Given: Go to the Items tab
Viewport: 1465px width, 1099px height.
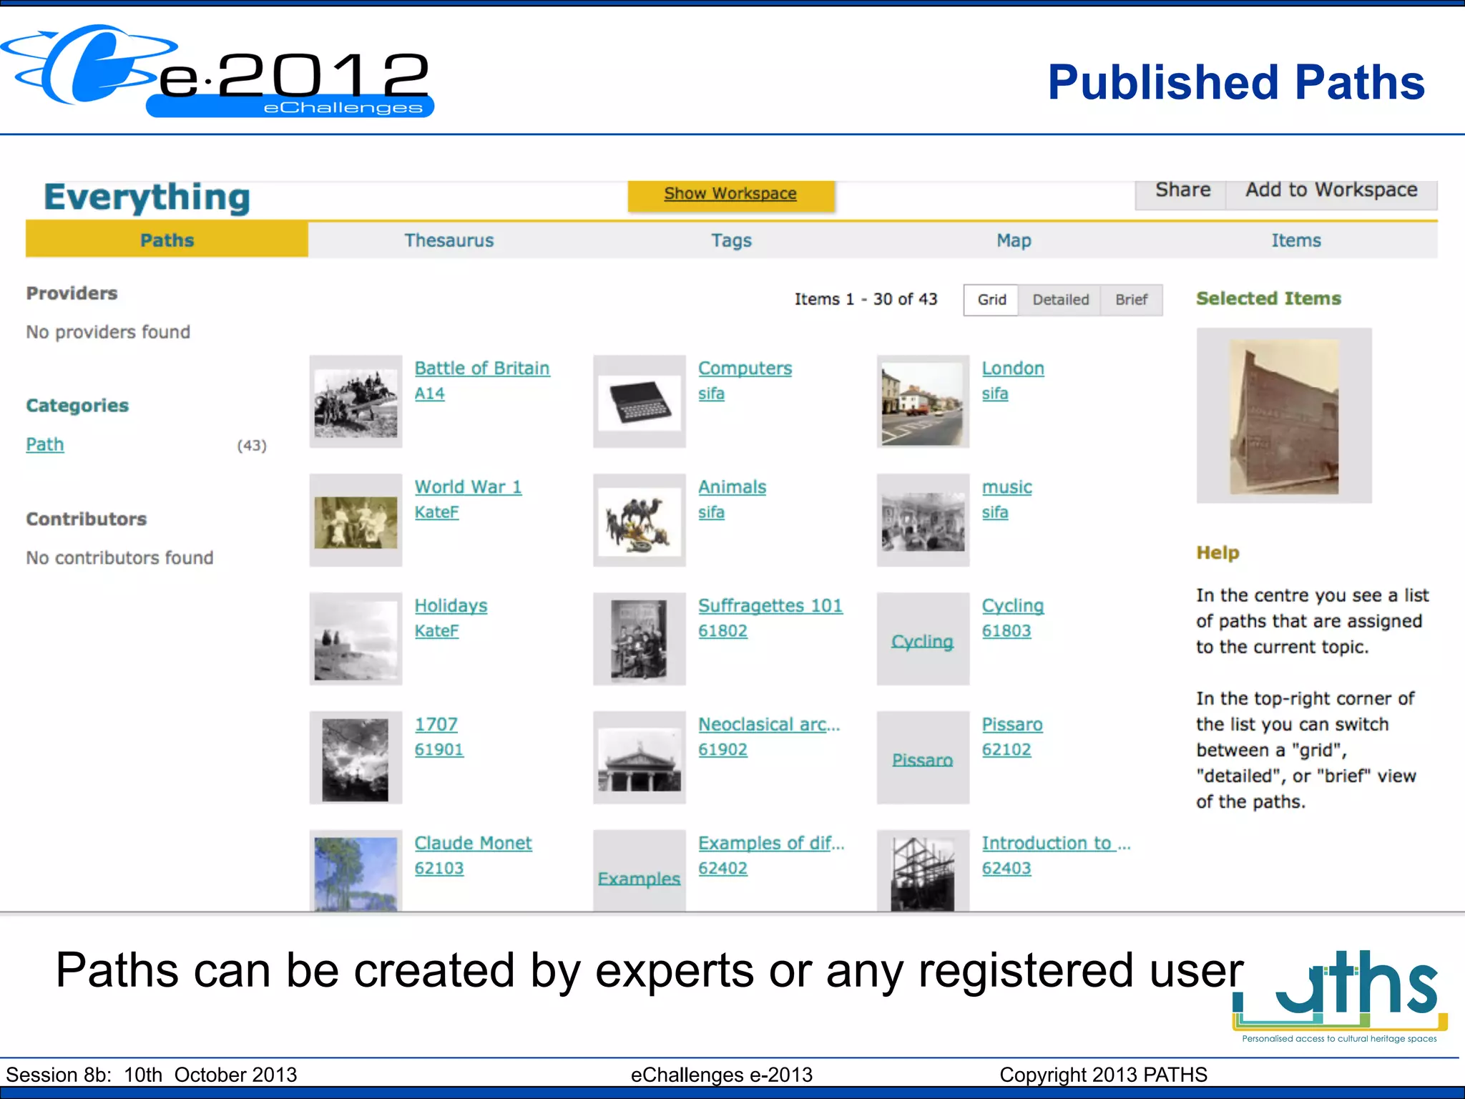Looking at the screenshot, I should click(1295, 240).
